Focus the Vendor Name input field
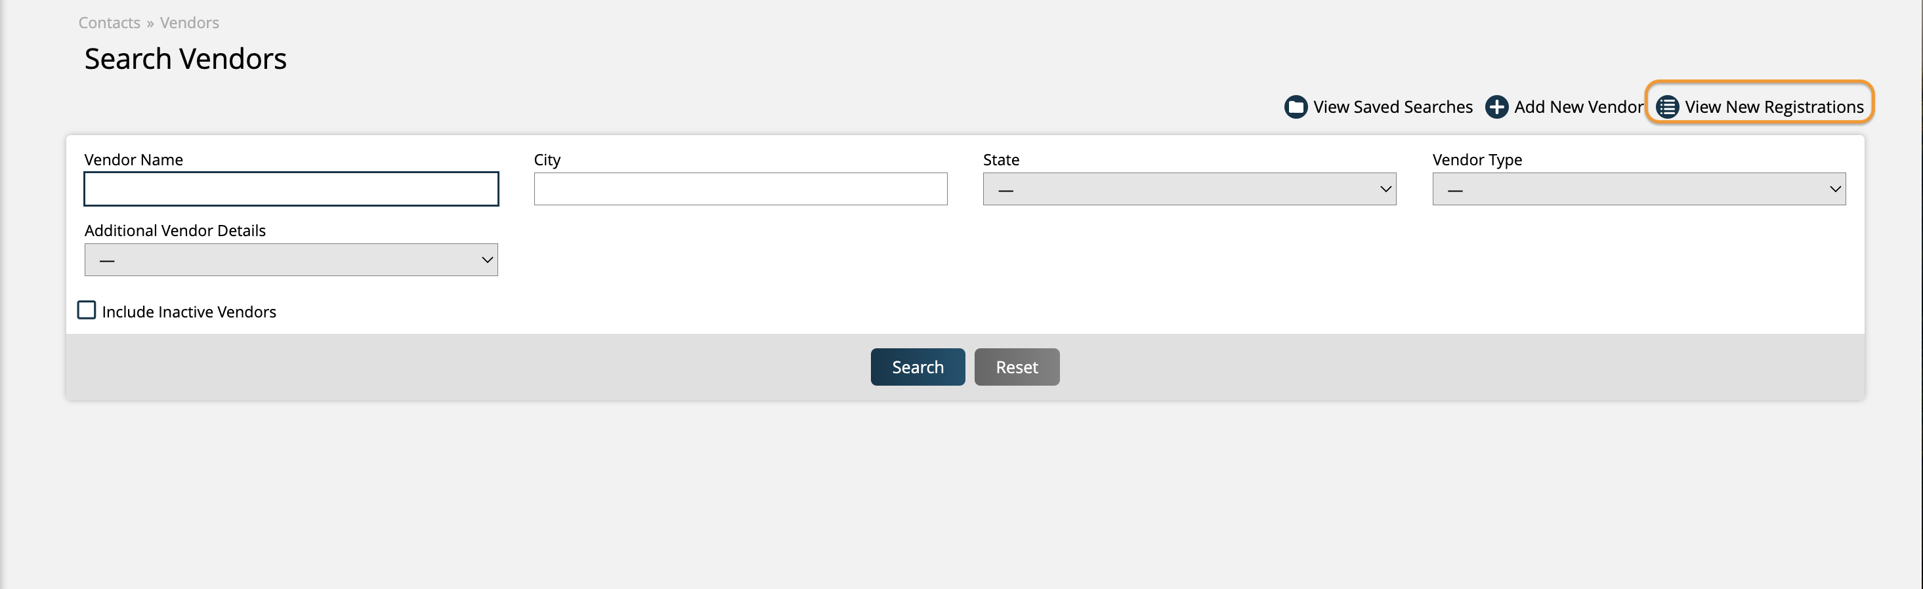This screenshot has width=1923, height=589. tap(291, 190)
